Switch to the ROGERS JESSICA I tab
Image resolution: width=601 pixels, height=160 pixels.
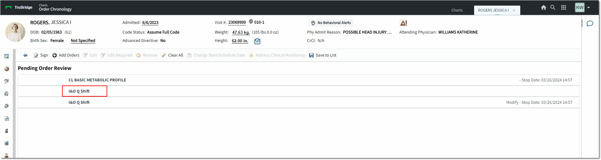[493, 10]
